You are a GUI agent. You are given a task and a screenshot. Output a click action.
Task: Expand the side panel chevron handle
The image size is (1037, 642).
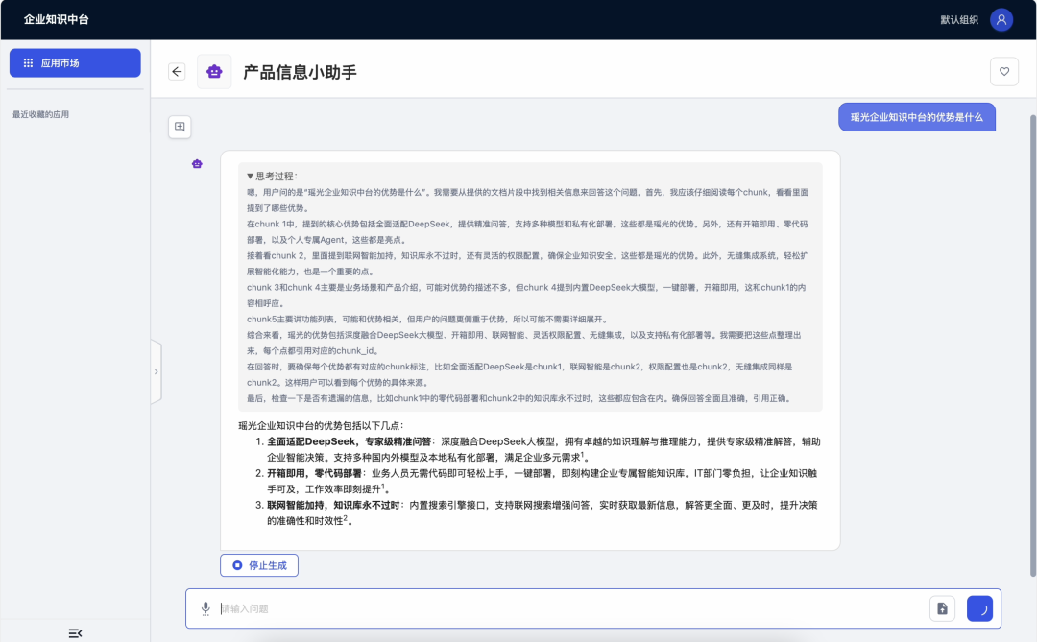[x=157, y=371]
